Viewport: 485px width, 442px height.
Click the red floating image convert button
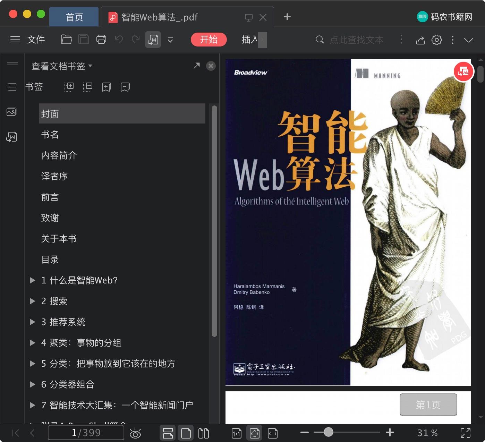(463, 72)
